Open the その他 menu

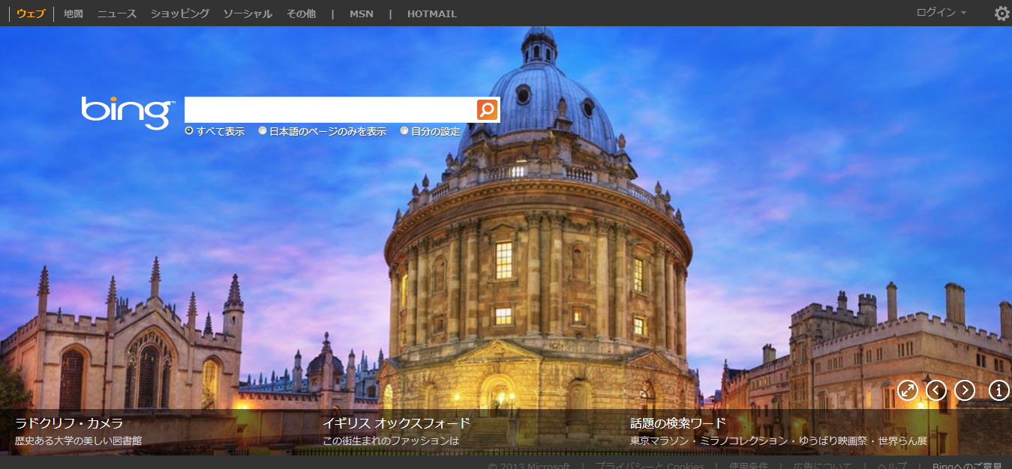[301, 13]
